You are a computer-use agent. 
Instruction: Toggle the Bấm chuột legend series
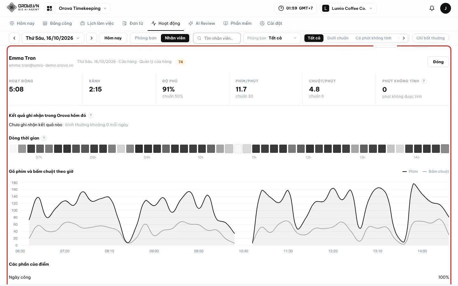(x=436, y=172)
